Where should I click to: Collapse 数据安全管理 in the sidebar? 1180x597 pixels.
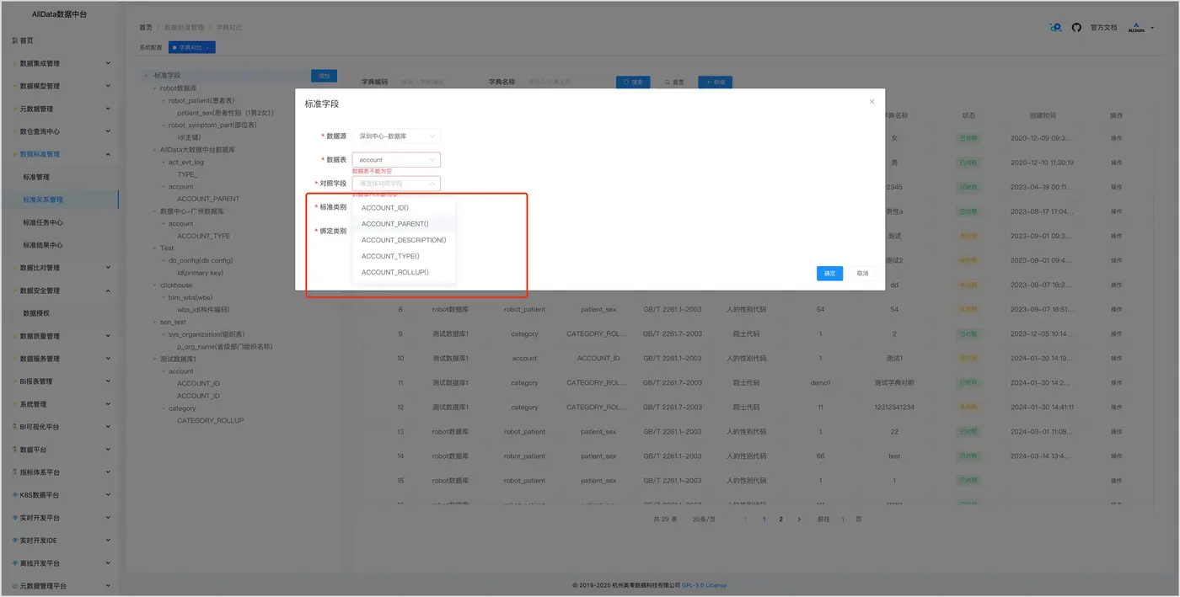60,291
